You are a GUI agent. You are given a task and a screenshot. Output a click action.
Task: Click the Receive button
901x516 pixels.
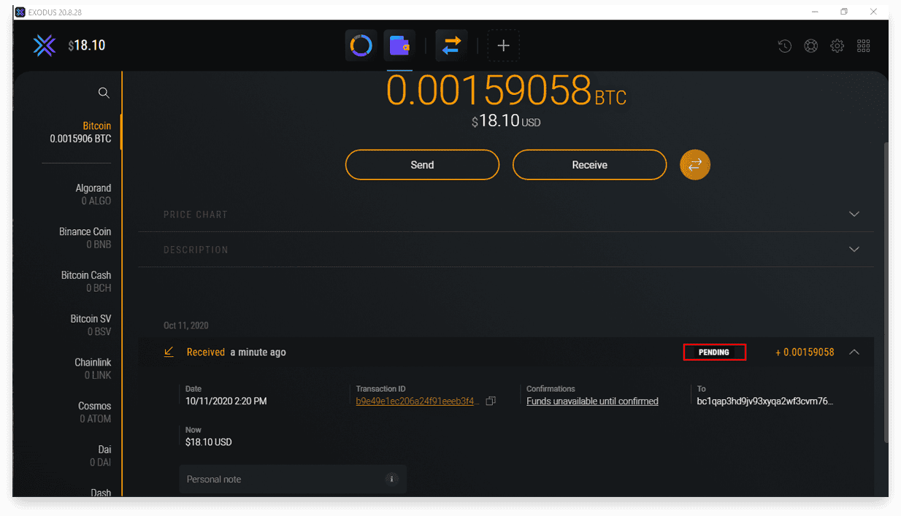point(589,165)
